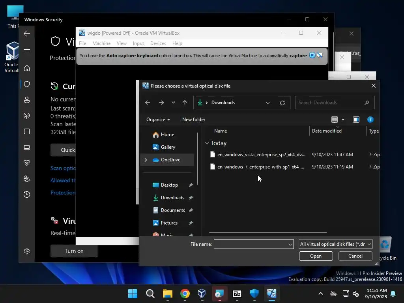The height and width of the screenshot is (303, 404).
Task: Click the Open button
Action: pyautogui.click(x=316, y=256)
